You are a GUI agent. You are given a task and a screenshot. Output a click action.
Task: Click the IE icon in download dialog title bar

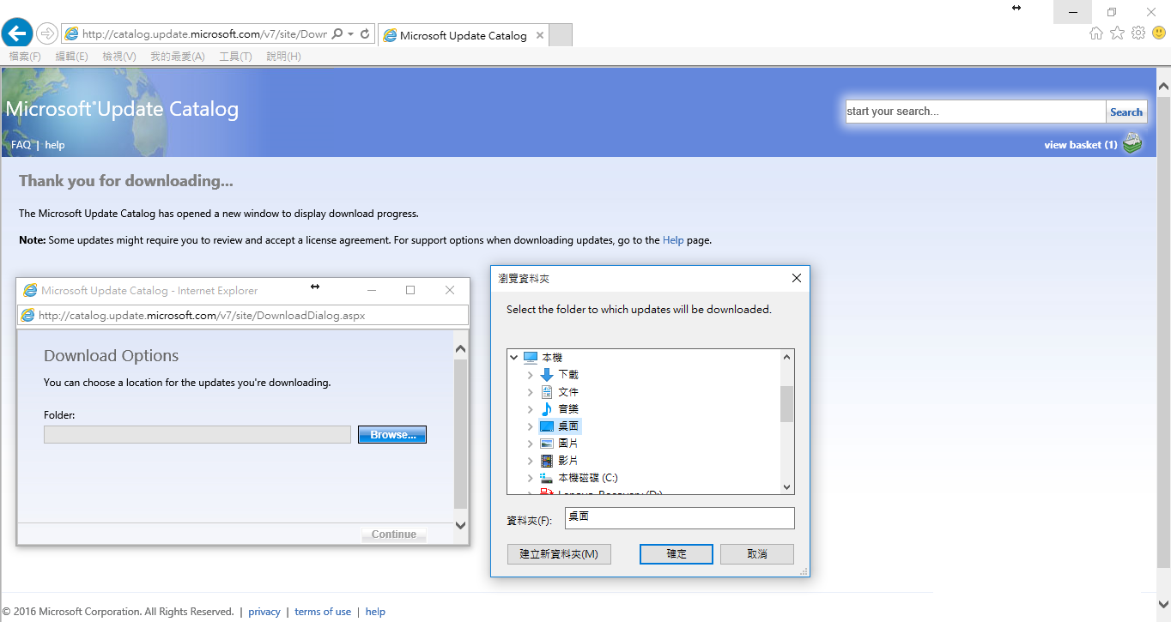click(x=30, y=290)
